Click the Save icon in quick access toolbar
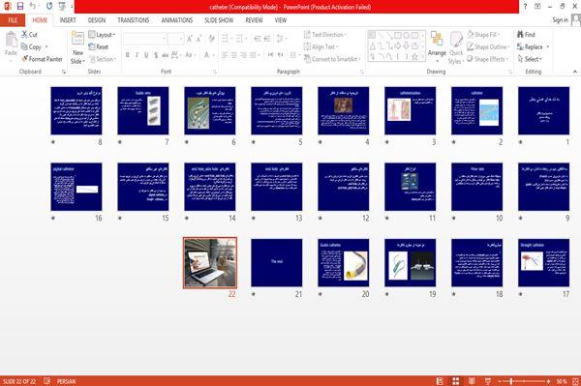Screen dimensions: 581x386 20,6
